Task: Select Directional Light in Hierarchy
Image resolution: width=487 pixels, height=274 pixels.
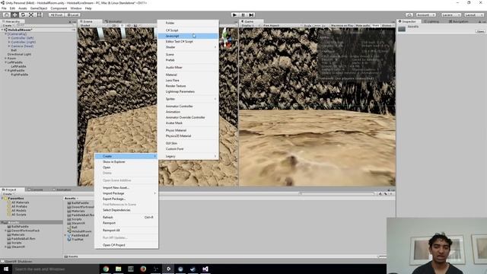Action: (x=19, y=54)
